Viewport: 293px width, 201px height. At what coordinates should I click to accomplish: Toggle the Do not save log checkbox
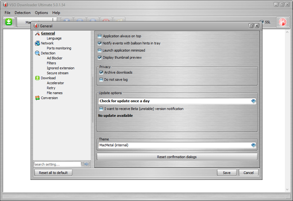pyautogui.click(x=101, y=80)
